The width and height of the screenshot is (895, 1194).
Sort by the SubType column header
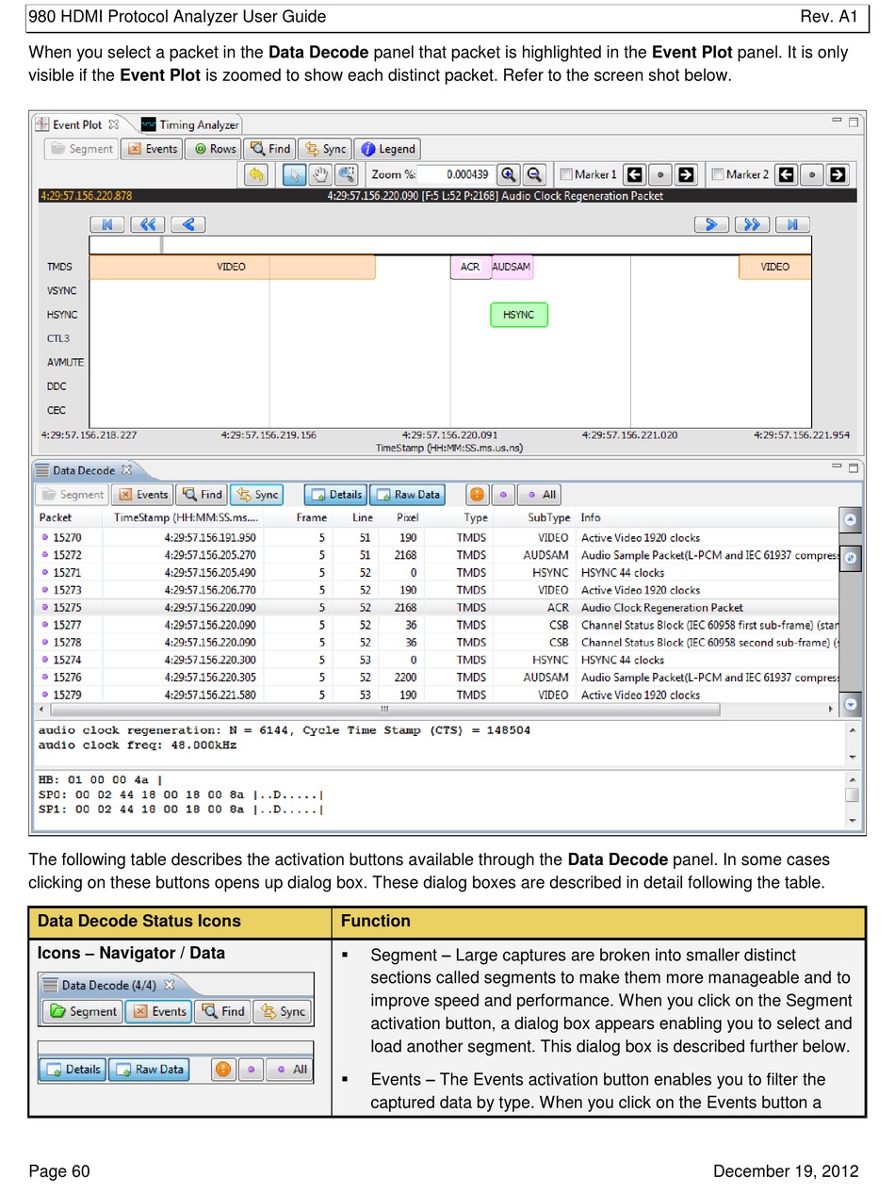pyautogui.click(x=548, y=517)
